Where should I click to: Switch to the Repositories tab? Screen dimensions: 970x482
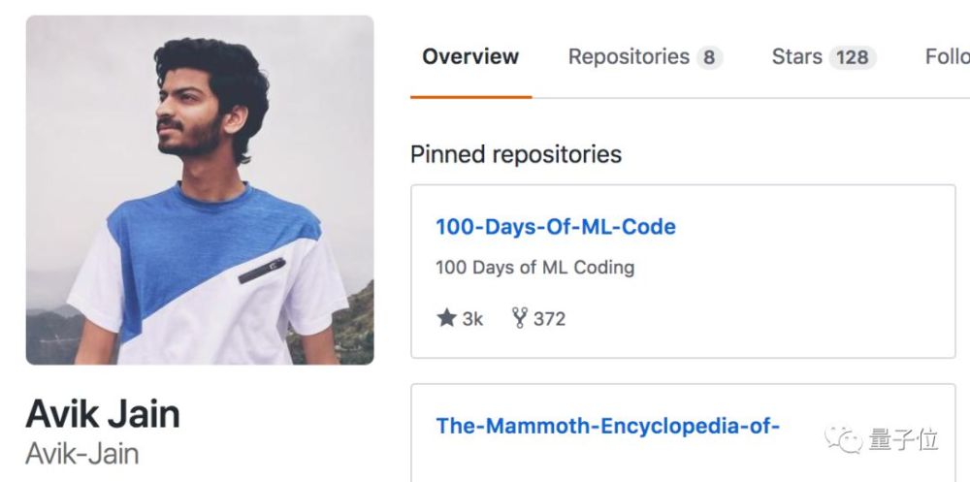pos(629,56)
